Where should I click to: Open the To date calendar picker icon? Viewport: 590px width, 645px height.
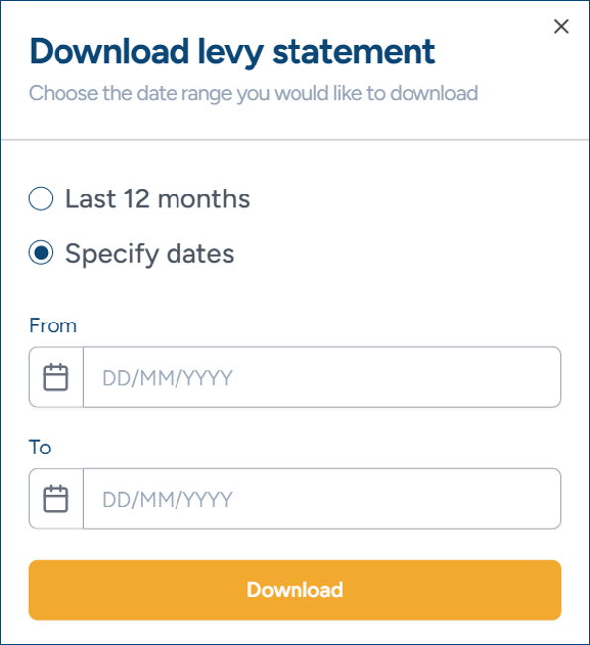pyautogui.click(x=56, y=498)
